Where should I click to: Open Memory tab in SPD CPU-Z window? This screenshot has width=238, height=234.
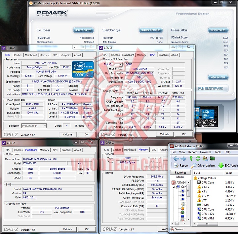click(141, 55)
